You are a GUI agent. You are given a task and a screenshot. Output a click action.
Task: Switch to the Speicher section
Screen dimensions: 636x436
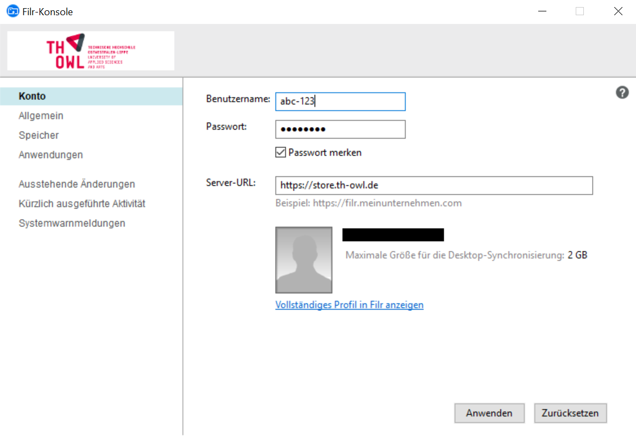point(39,135)
